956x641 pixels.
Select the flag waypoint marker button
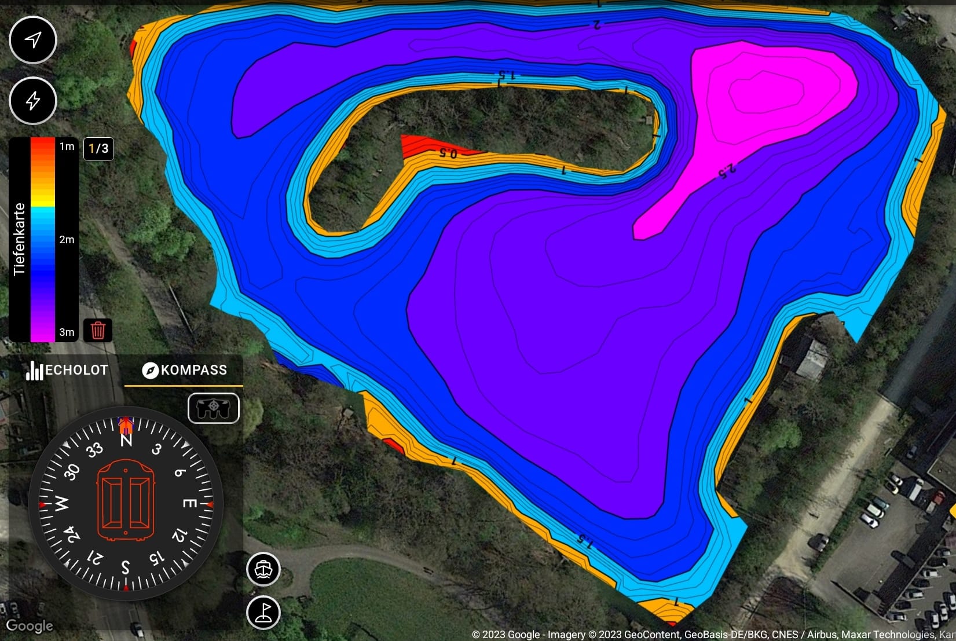coord(263,612)
